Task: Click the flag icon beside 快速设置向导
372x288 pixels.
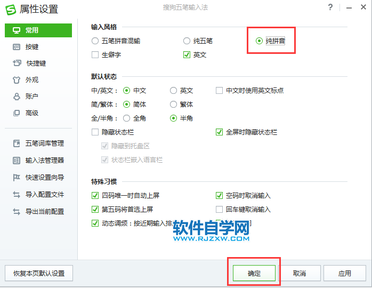Action: point(17,178)
